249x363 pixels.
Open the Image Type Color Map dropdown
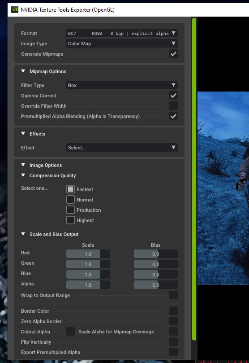[x=122, y=44]
